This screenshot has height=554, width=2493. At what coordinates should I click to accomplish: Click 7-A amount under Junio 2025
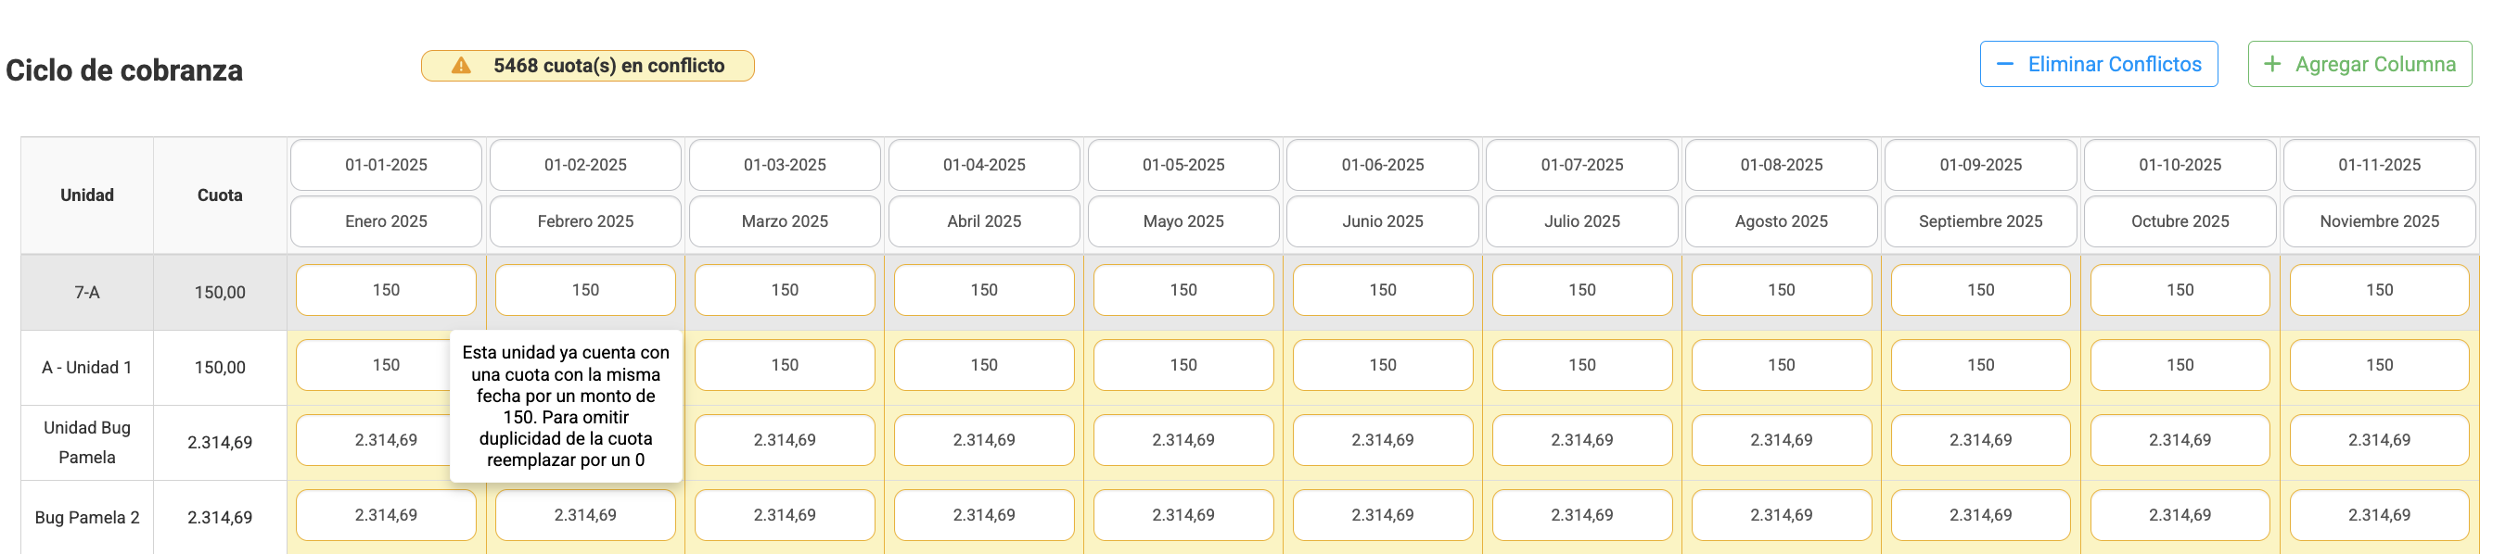[1383, 290]
